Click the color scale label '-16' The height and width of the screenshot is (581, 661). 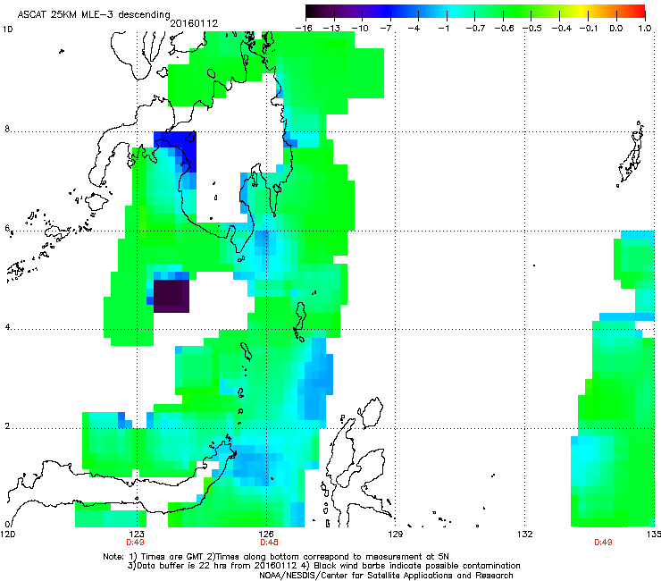pos(304,29)
